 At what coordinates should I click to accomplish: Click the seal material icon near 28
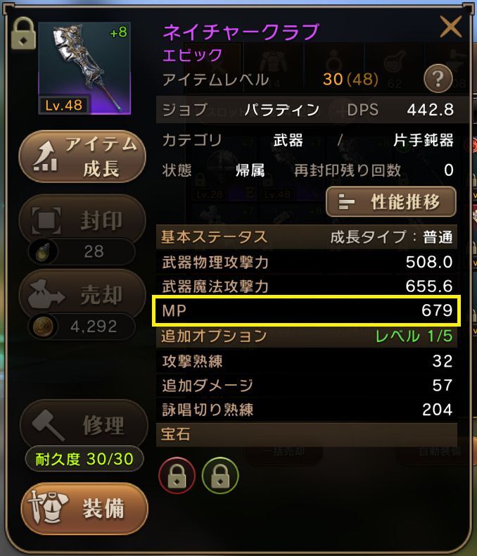pos(44,251)
